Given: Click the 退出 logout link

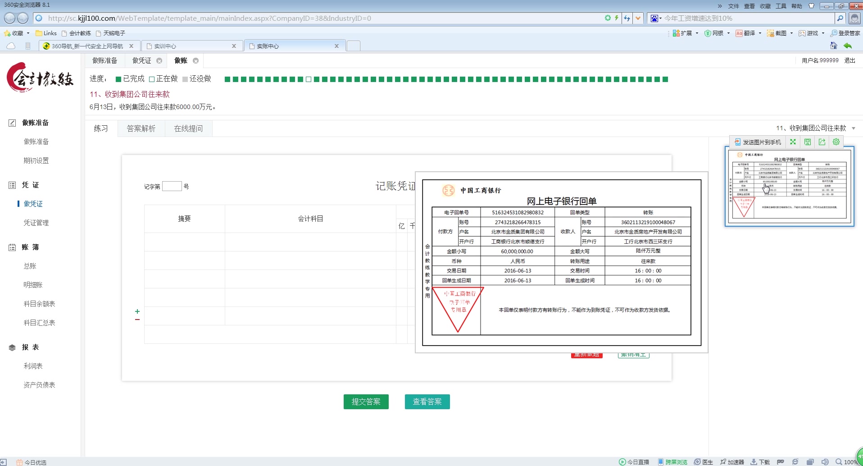Looking at the screenshot, I should [x=849, y=60].
